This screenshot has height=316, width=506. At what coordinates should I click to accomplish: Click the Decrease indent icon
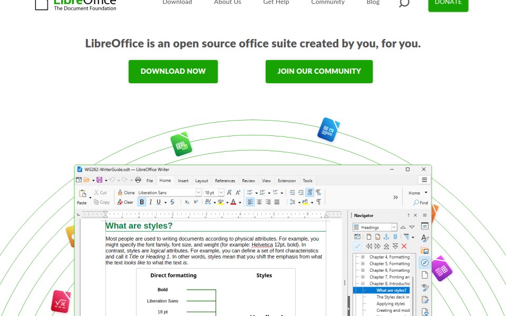301,193
